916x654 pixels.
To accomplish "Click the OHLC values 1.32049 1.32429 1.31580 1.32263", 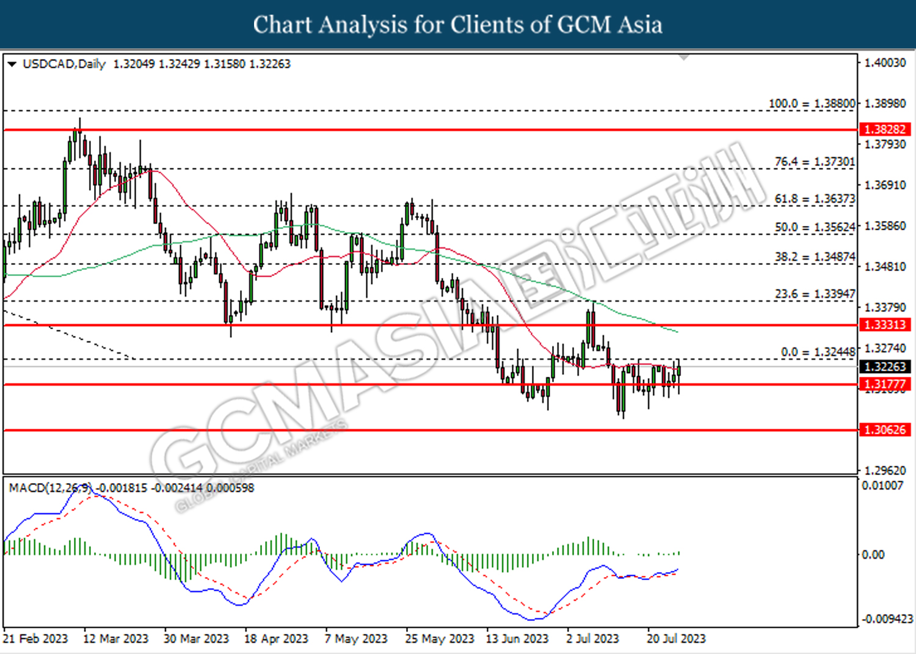I will tap(202, 64).
